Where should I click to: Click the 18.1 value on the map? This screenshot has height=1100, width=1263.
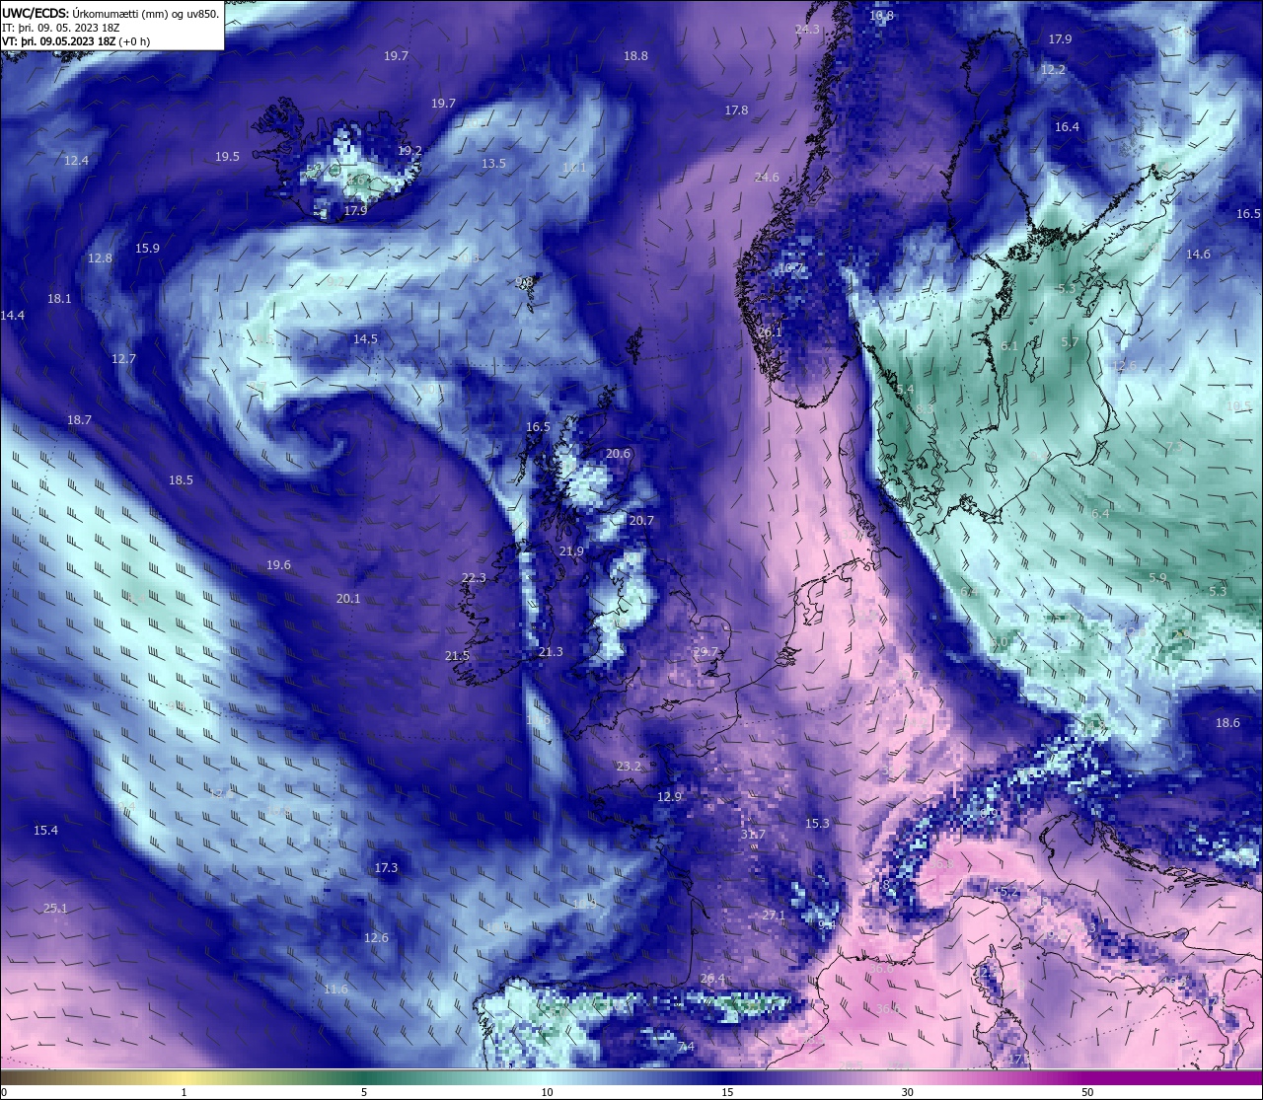[x=59, y=299]
